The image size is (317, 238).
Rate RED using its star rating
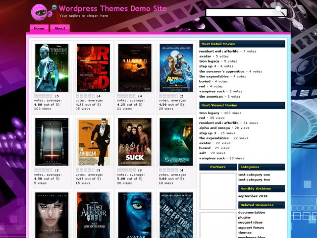[85, 96]
